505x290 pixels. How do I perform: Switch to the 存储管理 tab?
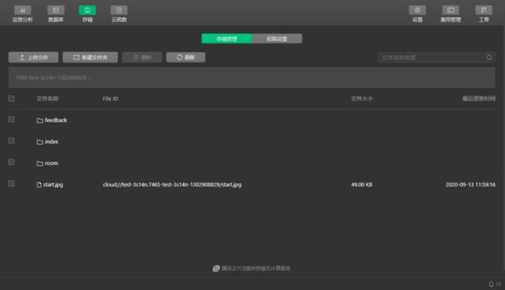point(227,39)
